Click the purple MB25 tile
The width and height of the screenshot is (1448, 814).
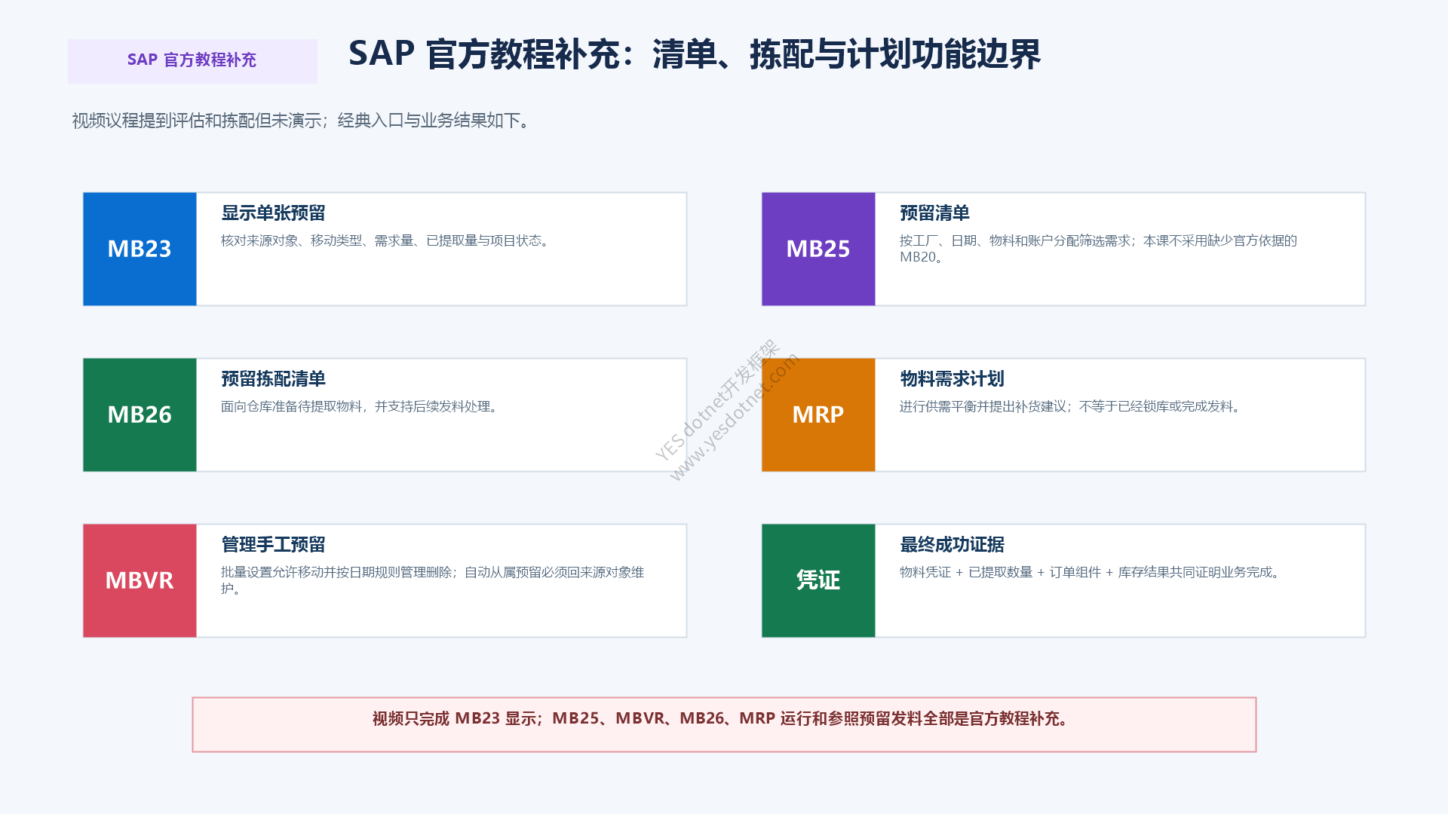coord(818,249)
